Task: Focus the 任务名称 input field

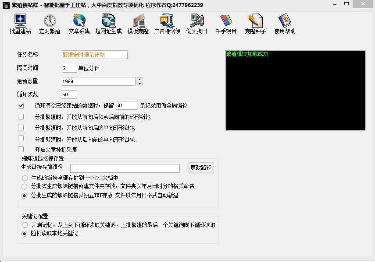Action: [x=95, y=55]
